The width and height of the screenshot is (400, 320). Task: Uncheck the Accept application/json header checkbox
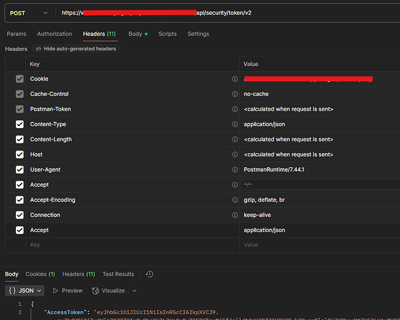(x=20, y=230)
